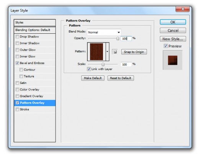Open the Styles section in list
This screenshot has height=154, width=199.
[35, 23]
